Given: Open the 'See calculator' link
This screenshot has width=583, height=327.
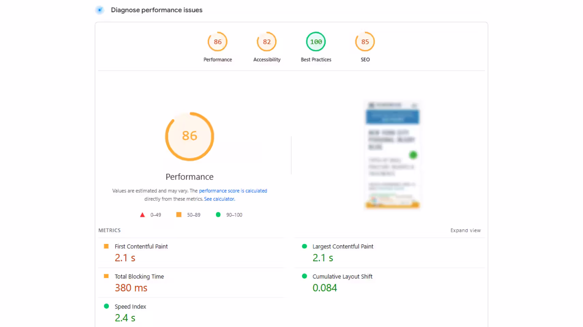Looking at the screenshot, I should click(219, 199).
